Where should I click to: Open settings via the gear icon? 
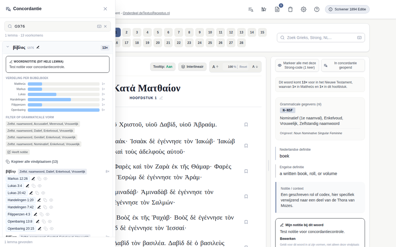[x=303, y=9]
